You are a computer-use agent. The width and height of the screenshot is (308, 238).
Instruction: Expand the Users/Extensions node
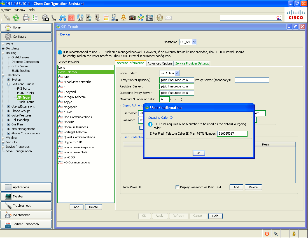[x=8, y=106]
